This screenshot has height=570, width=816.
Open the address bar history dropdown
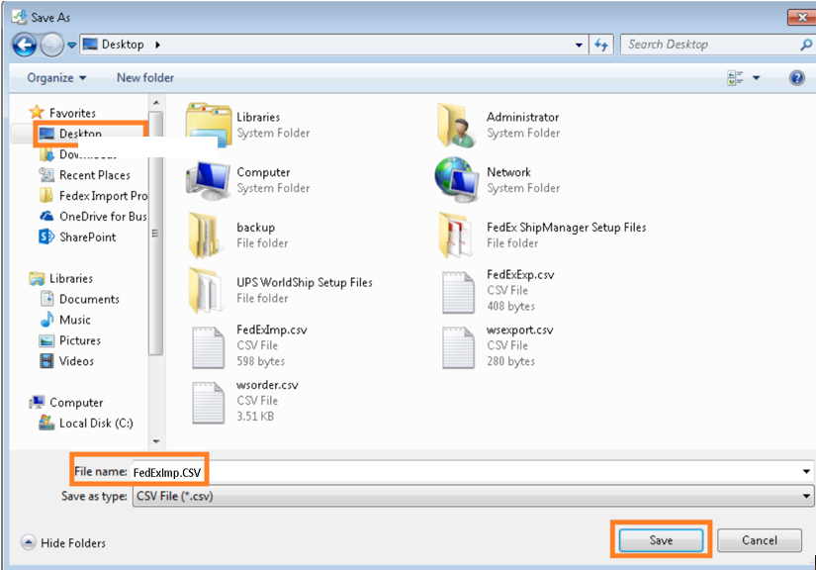579,46
